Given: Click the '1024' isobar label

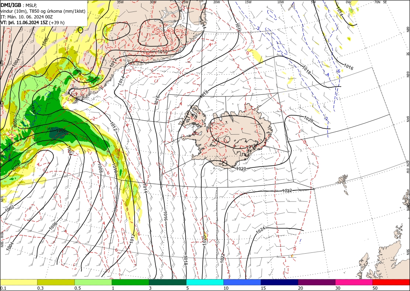Looking at the screenshot, I should click(261, 230).
